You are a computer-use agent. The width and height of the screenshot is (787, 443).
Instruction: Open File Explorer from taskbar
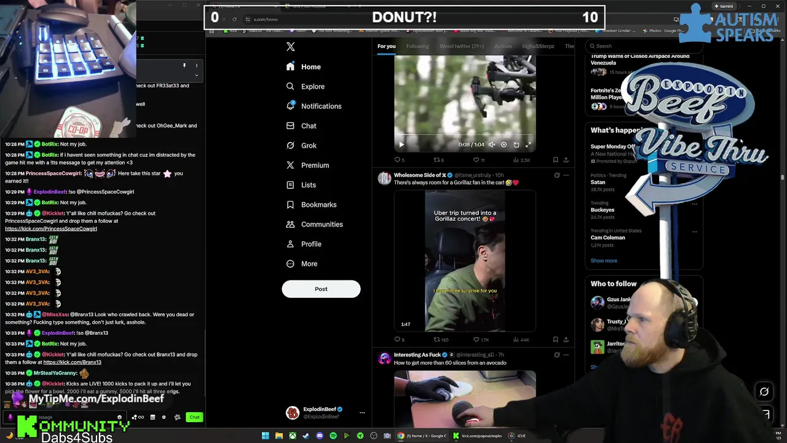click(279, 436)
